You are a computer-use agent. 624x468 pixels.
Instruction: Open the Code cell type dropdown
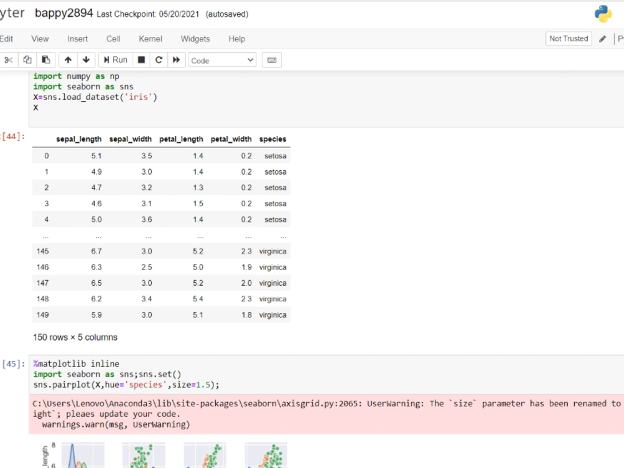[222, 60]
